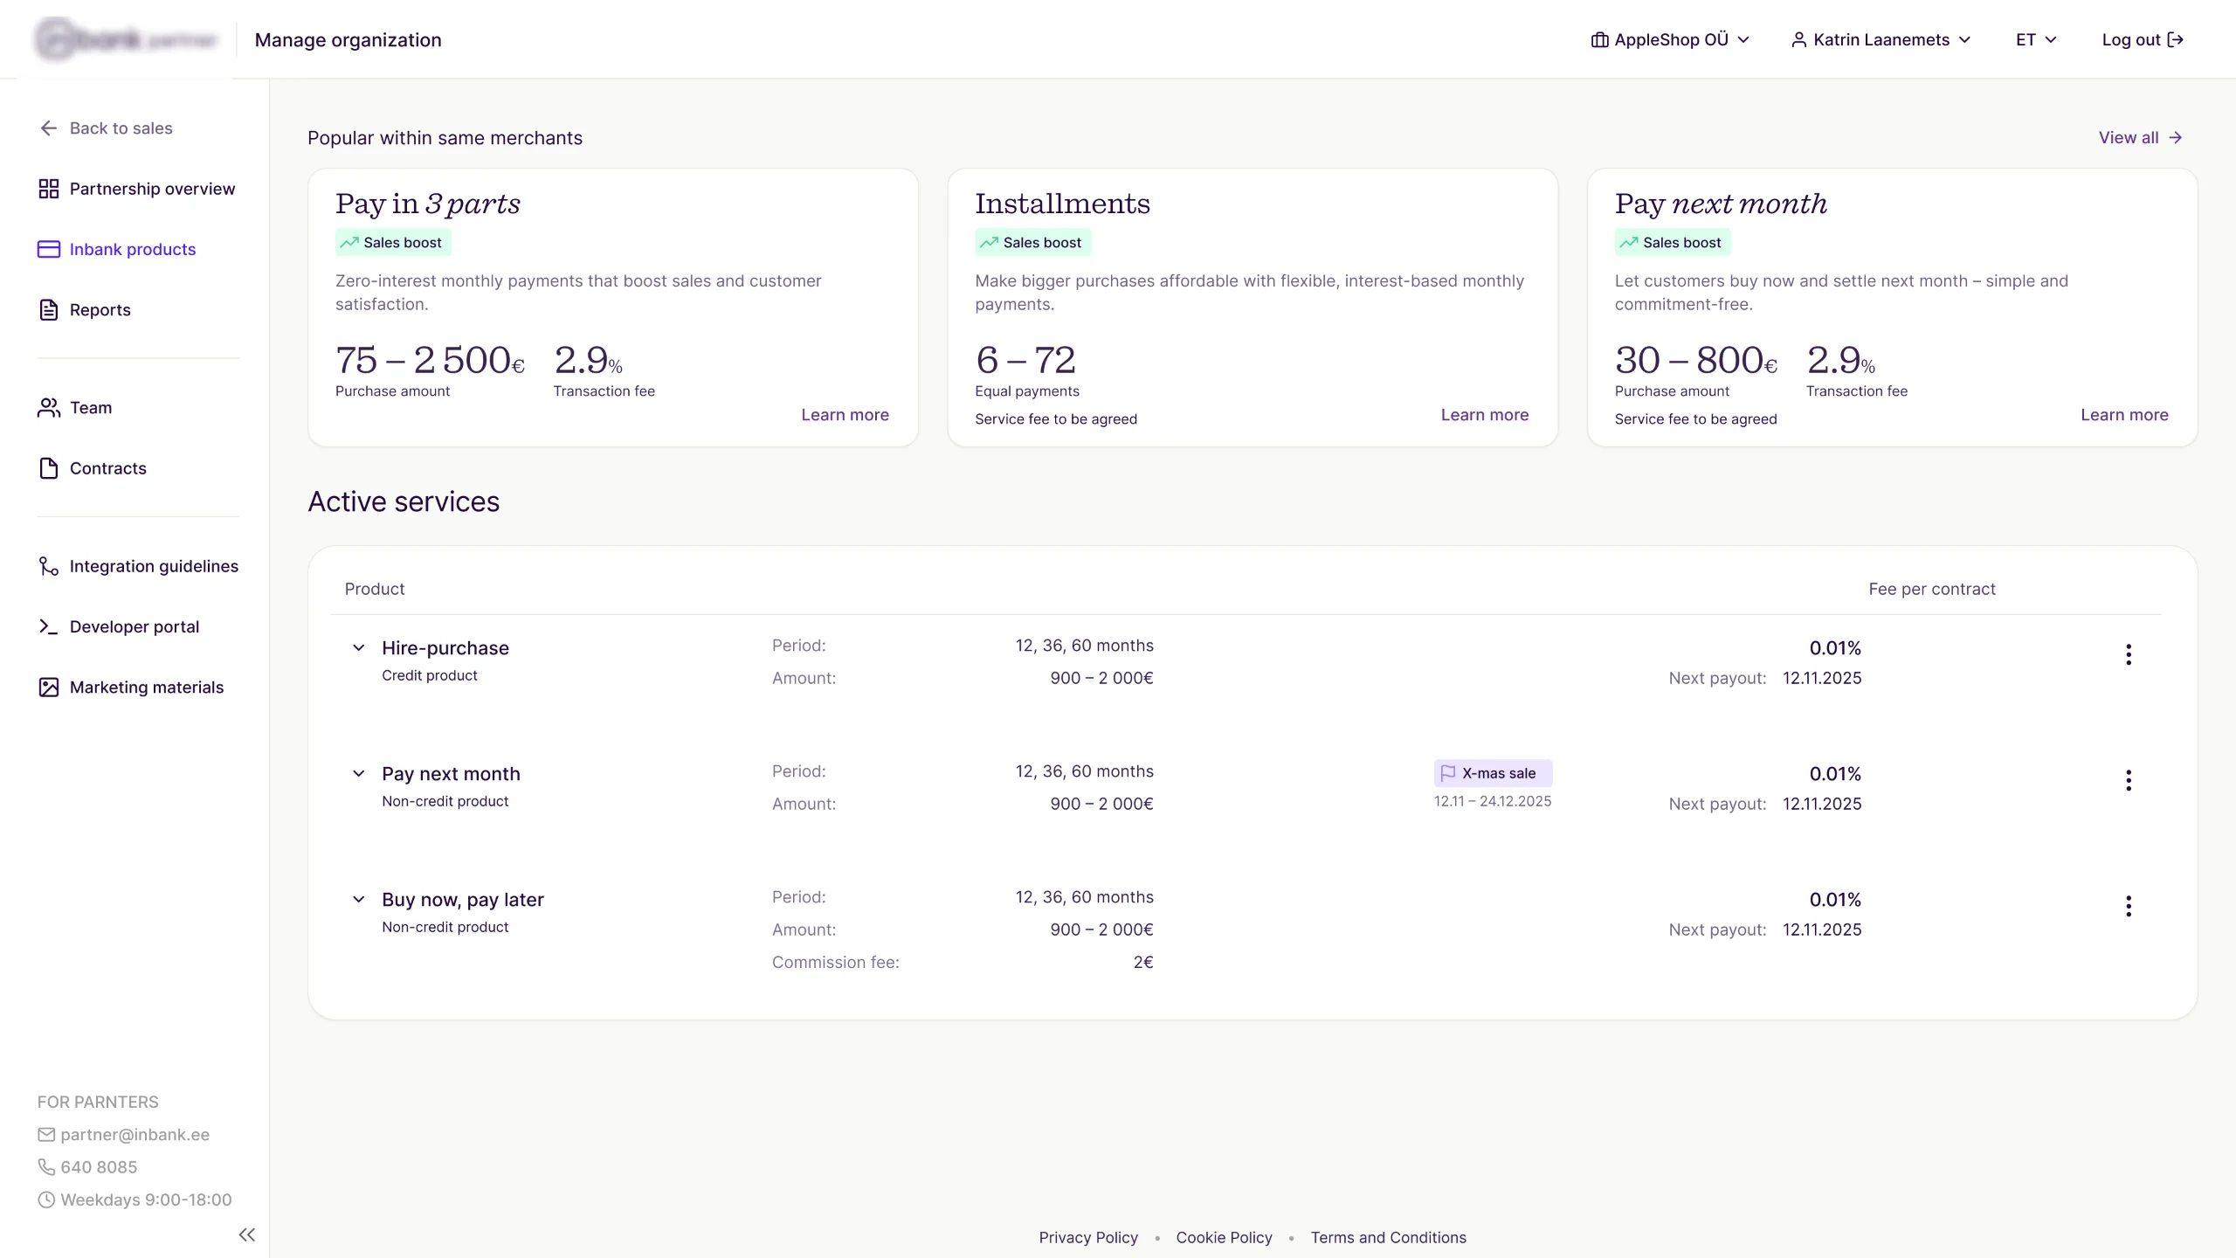Collapse the sidebar with the double chevron
Image resolution: width=2236 pixels, height=1258 pixels.
[x=247, y=1234]
